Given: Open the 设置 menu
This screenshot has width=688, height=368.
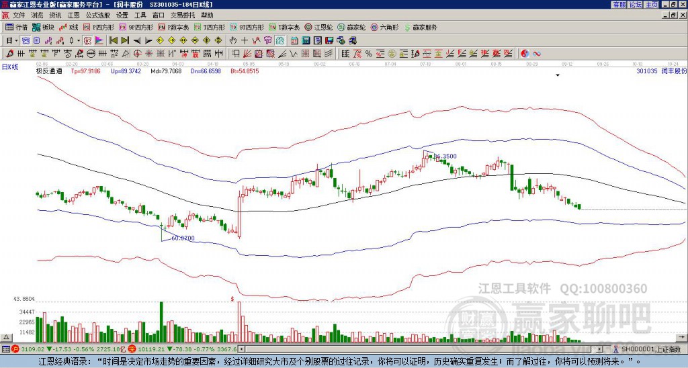Looking at the screenshot, I should (122, 15).
